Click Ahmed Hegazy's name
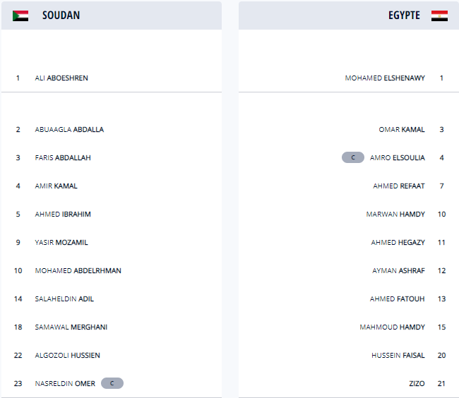The height and width of the screenshot is (398, 459). 398,242
